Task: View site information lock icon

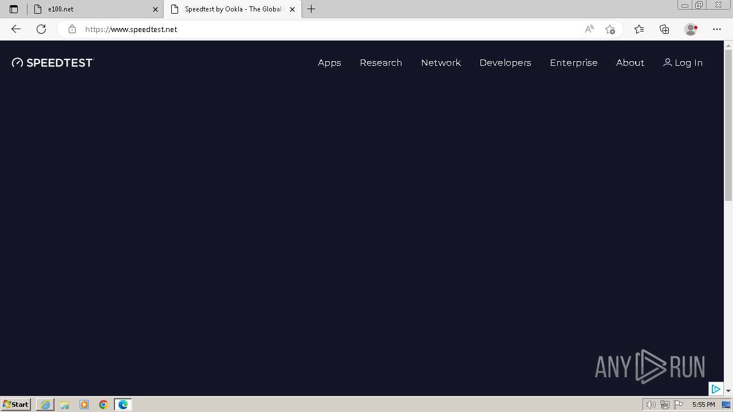Action: 72,29
